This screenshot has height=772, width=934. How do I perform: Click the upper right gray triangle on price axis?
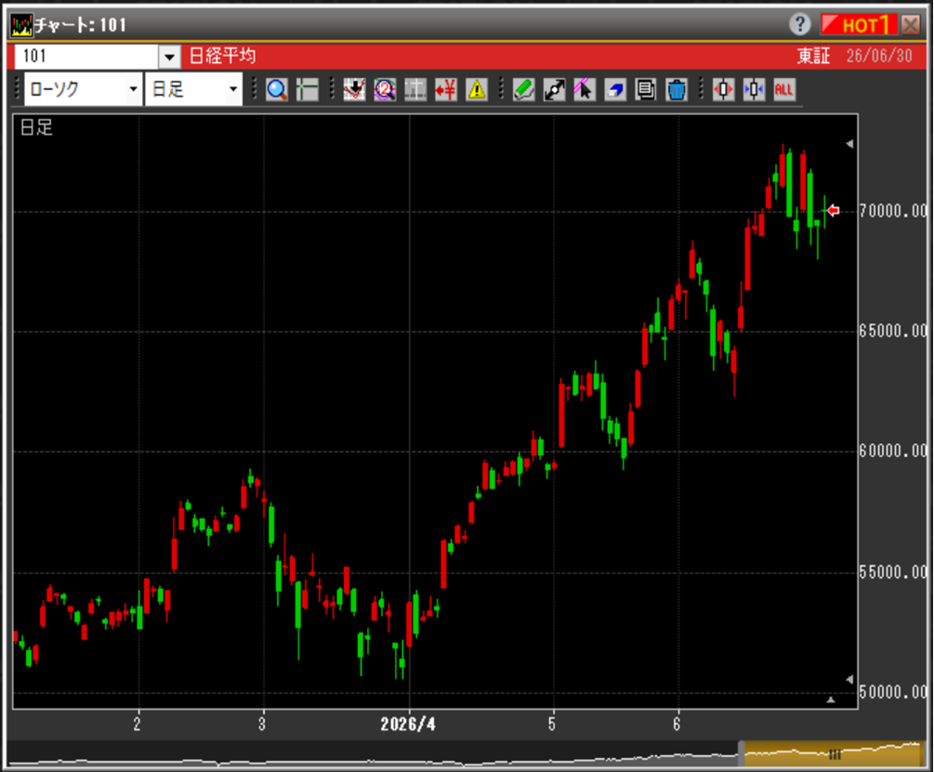point(850,143)
